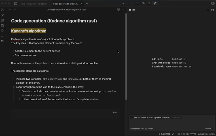Open chat history clock icon
Screen dimensions: 216x136
(213, 10)
